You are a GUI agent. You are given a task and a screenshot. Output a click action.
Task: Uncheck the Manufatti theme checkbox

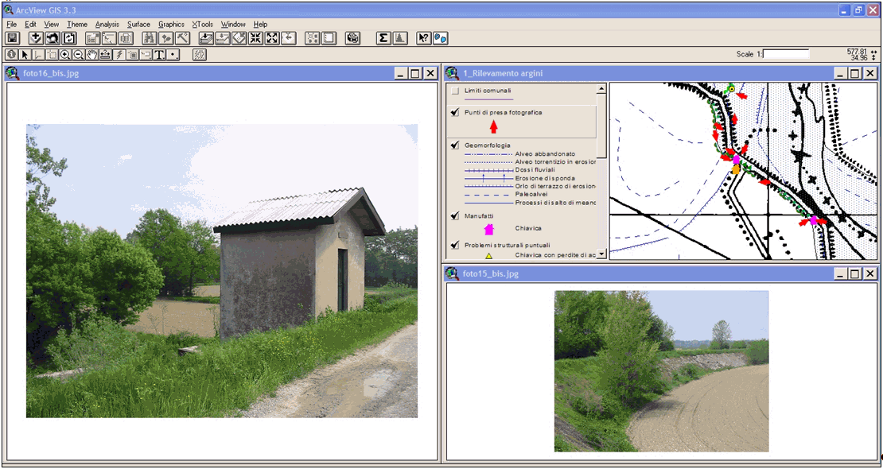pos(455,215)
